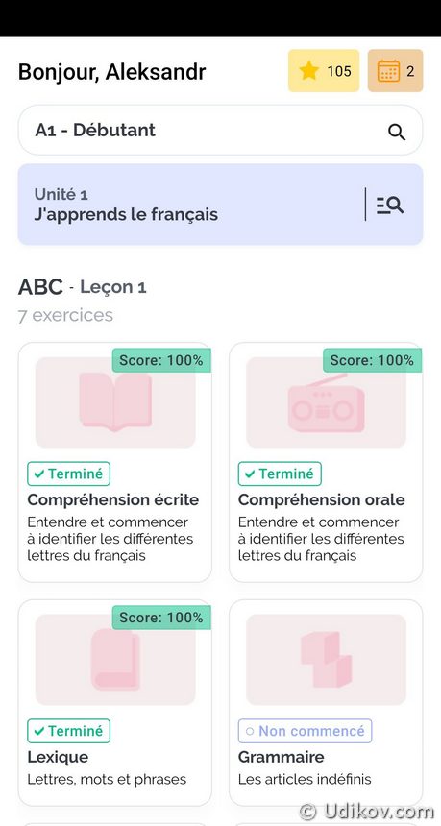Open the ABC - Leçon 1 heading
The height and width of the screenshot is (826, 441).
(x=83, y=287)
